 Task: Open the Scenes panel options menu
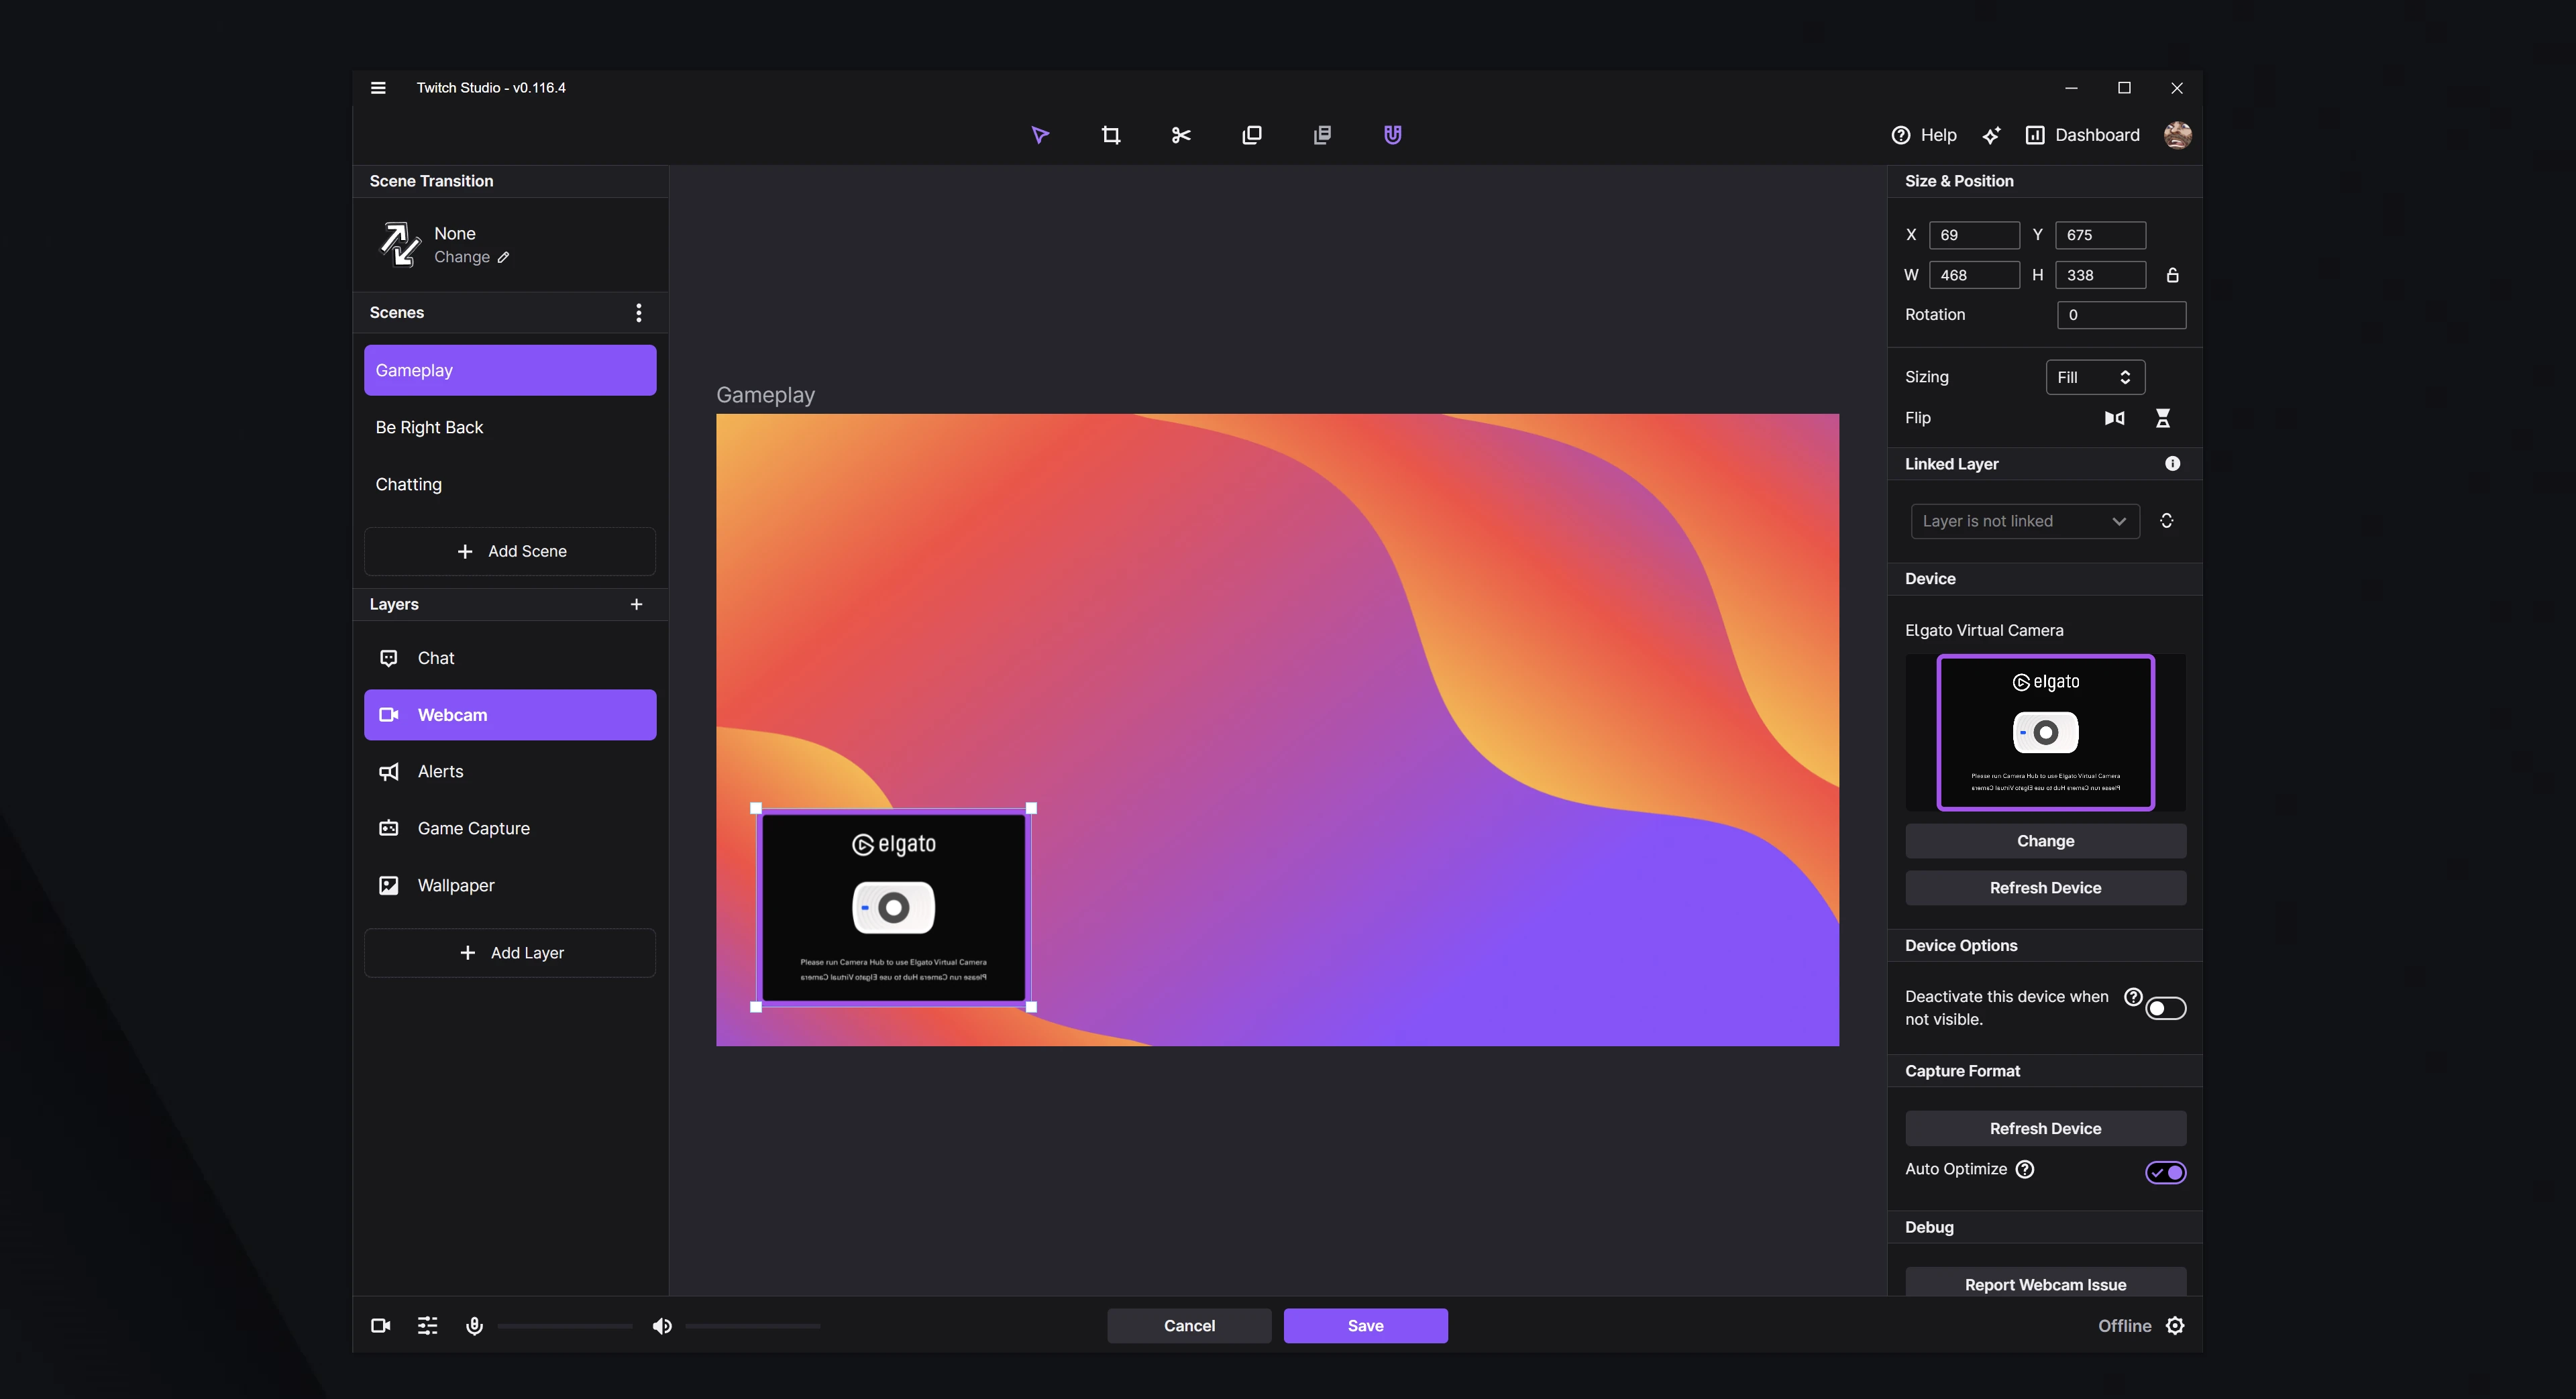click(x=638, y=312)
